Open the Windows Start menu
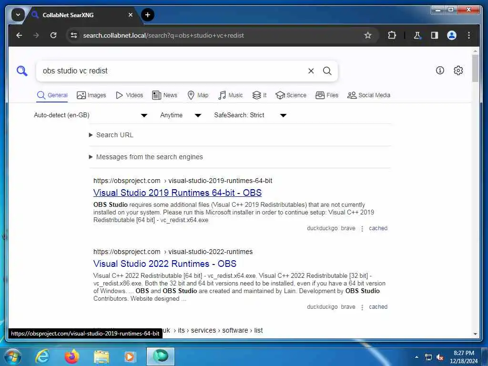Screen dimensions: 488x366 coord(12,356)
